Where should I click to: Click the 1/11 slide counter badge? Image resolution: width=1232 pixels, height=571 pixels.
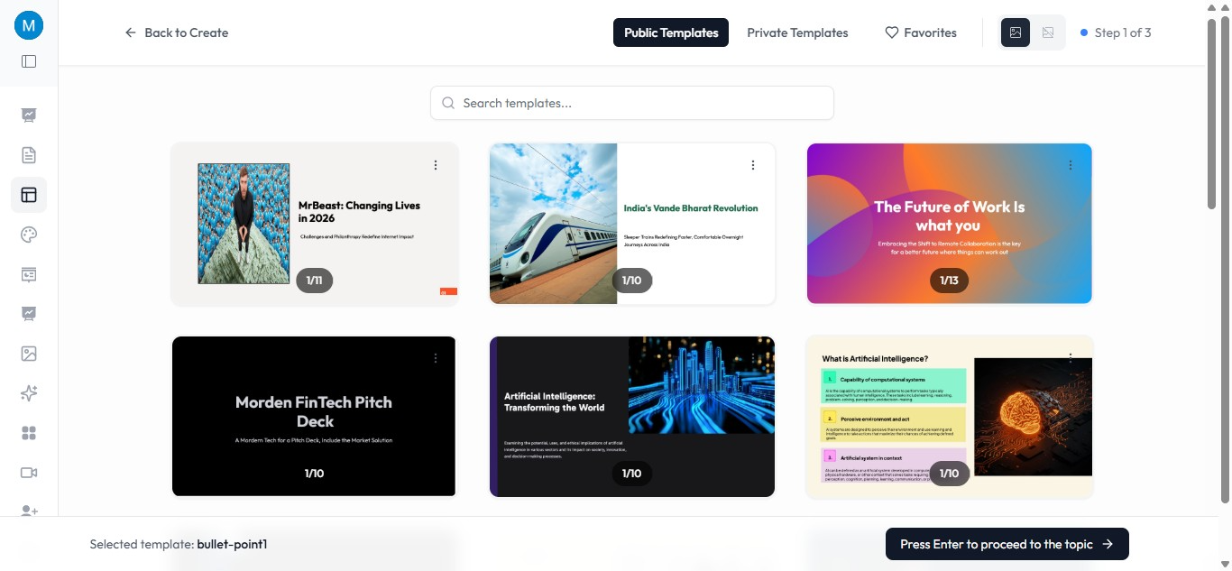[315, 281]
